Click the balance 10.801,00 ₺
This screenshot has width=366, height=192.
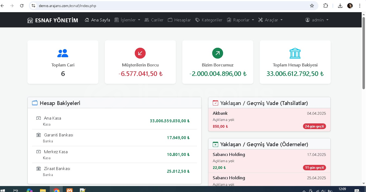point(178,155)
